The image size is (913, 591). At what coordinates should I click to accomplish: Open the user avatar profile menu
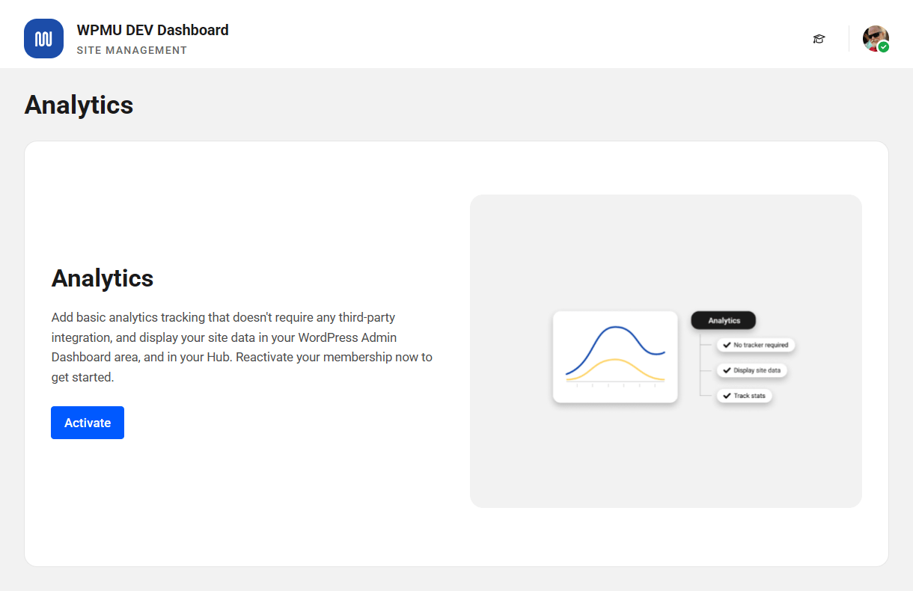click(x=876, y=39)
